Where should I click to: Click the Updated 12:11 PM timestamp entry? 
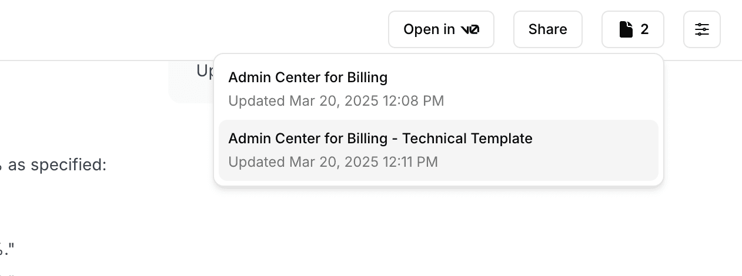coord(333,162)
